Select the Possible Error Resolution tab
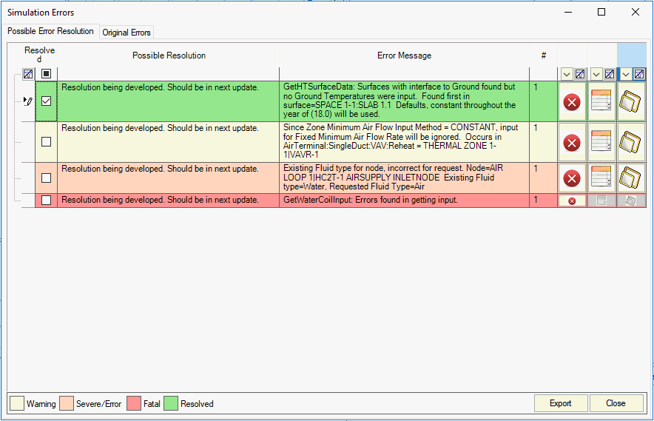The width and height of the screenshot is (654, 421). coord(50,31)
